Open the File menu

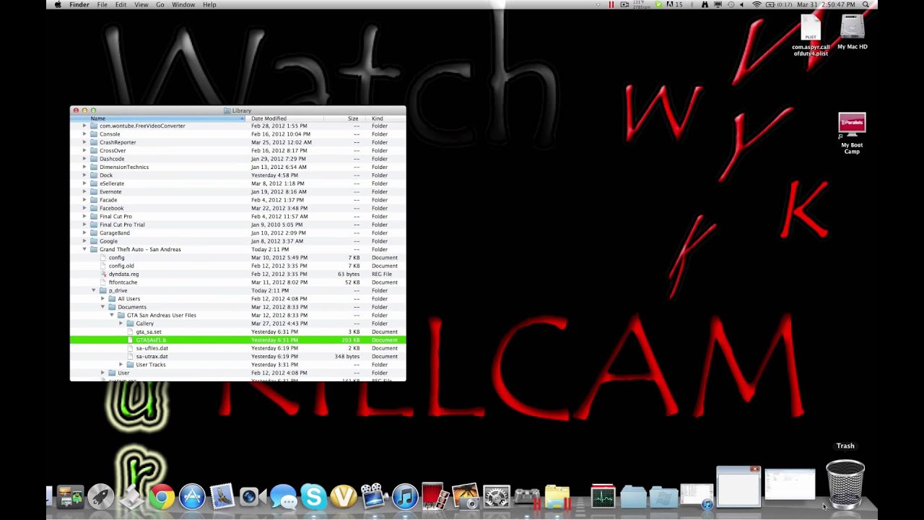(x=103, y=4)
